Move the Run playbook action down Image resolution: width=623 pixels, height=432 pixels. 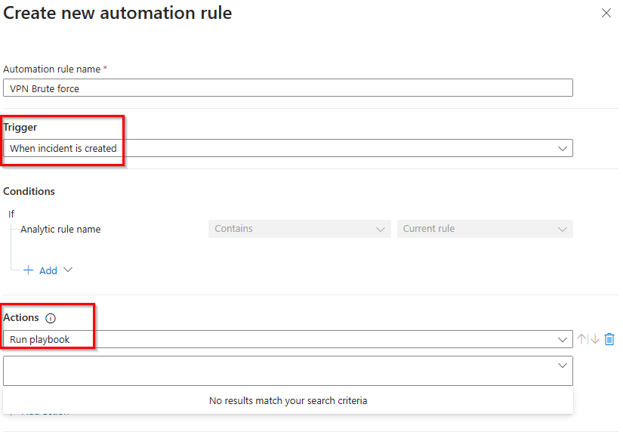tap(595, 340)
